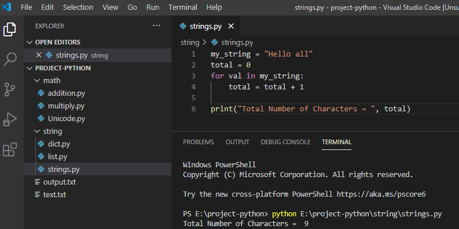Viewport: 459px width, 229px height.
Task: Switch to the Output panel tab
Action: (237, 142)
